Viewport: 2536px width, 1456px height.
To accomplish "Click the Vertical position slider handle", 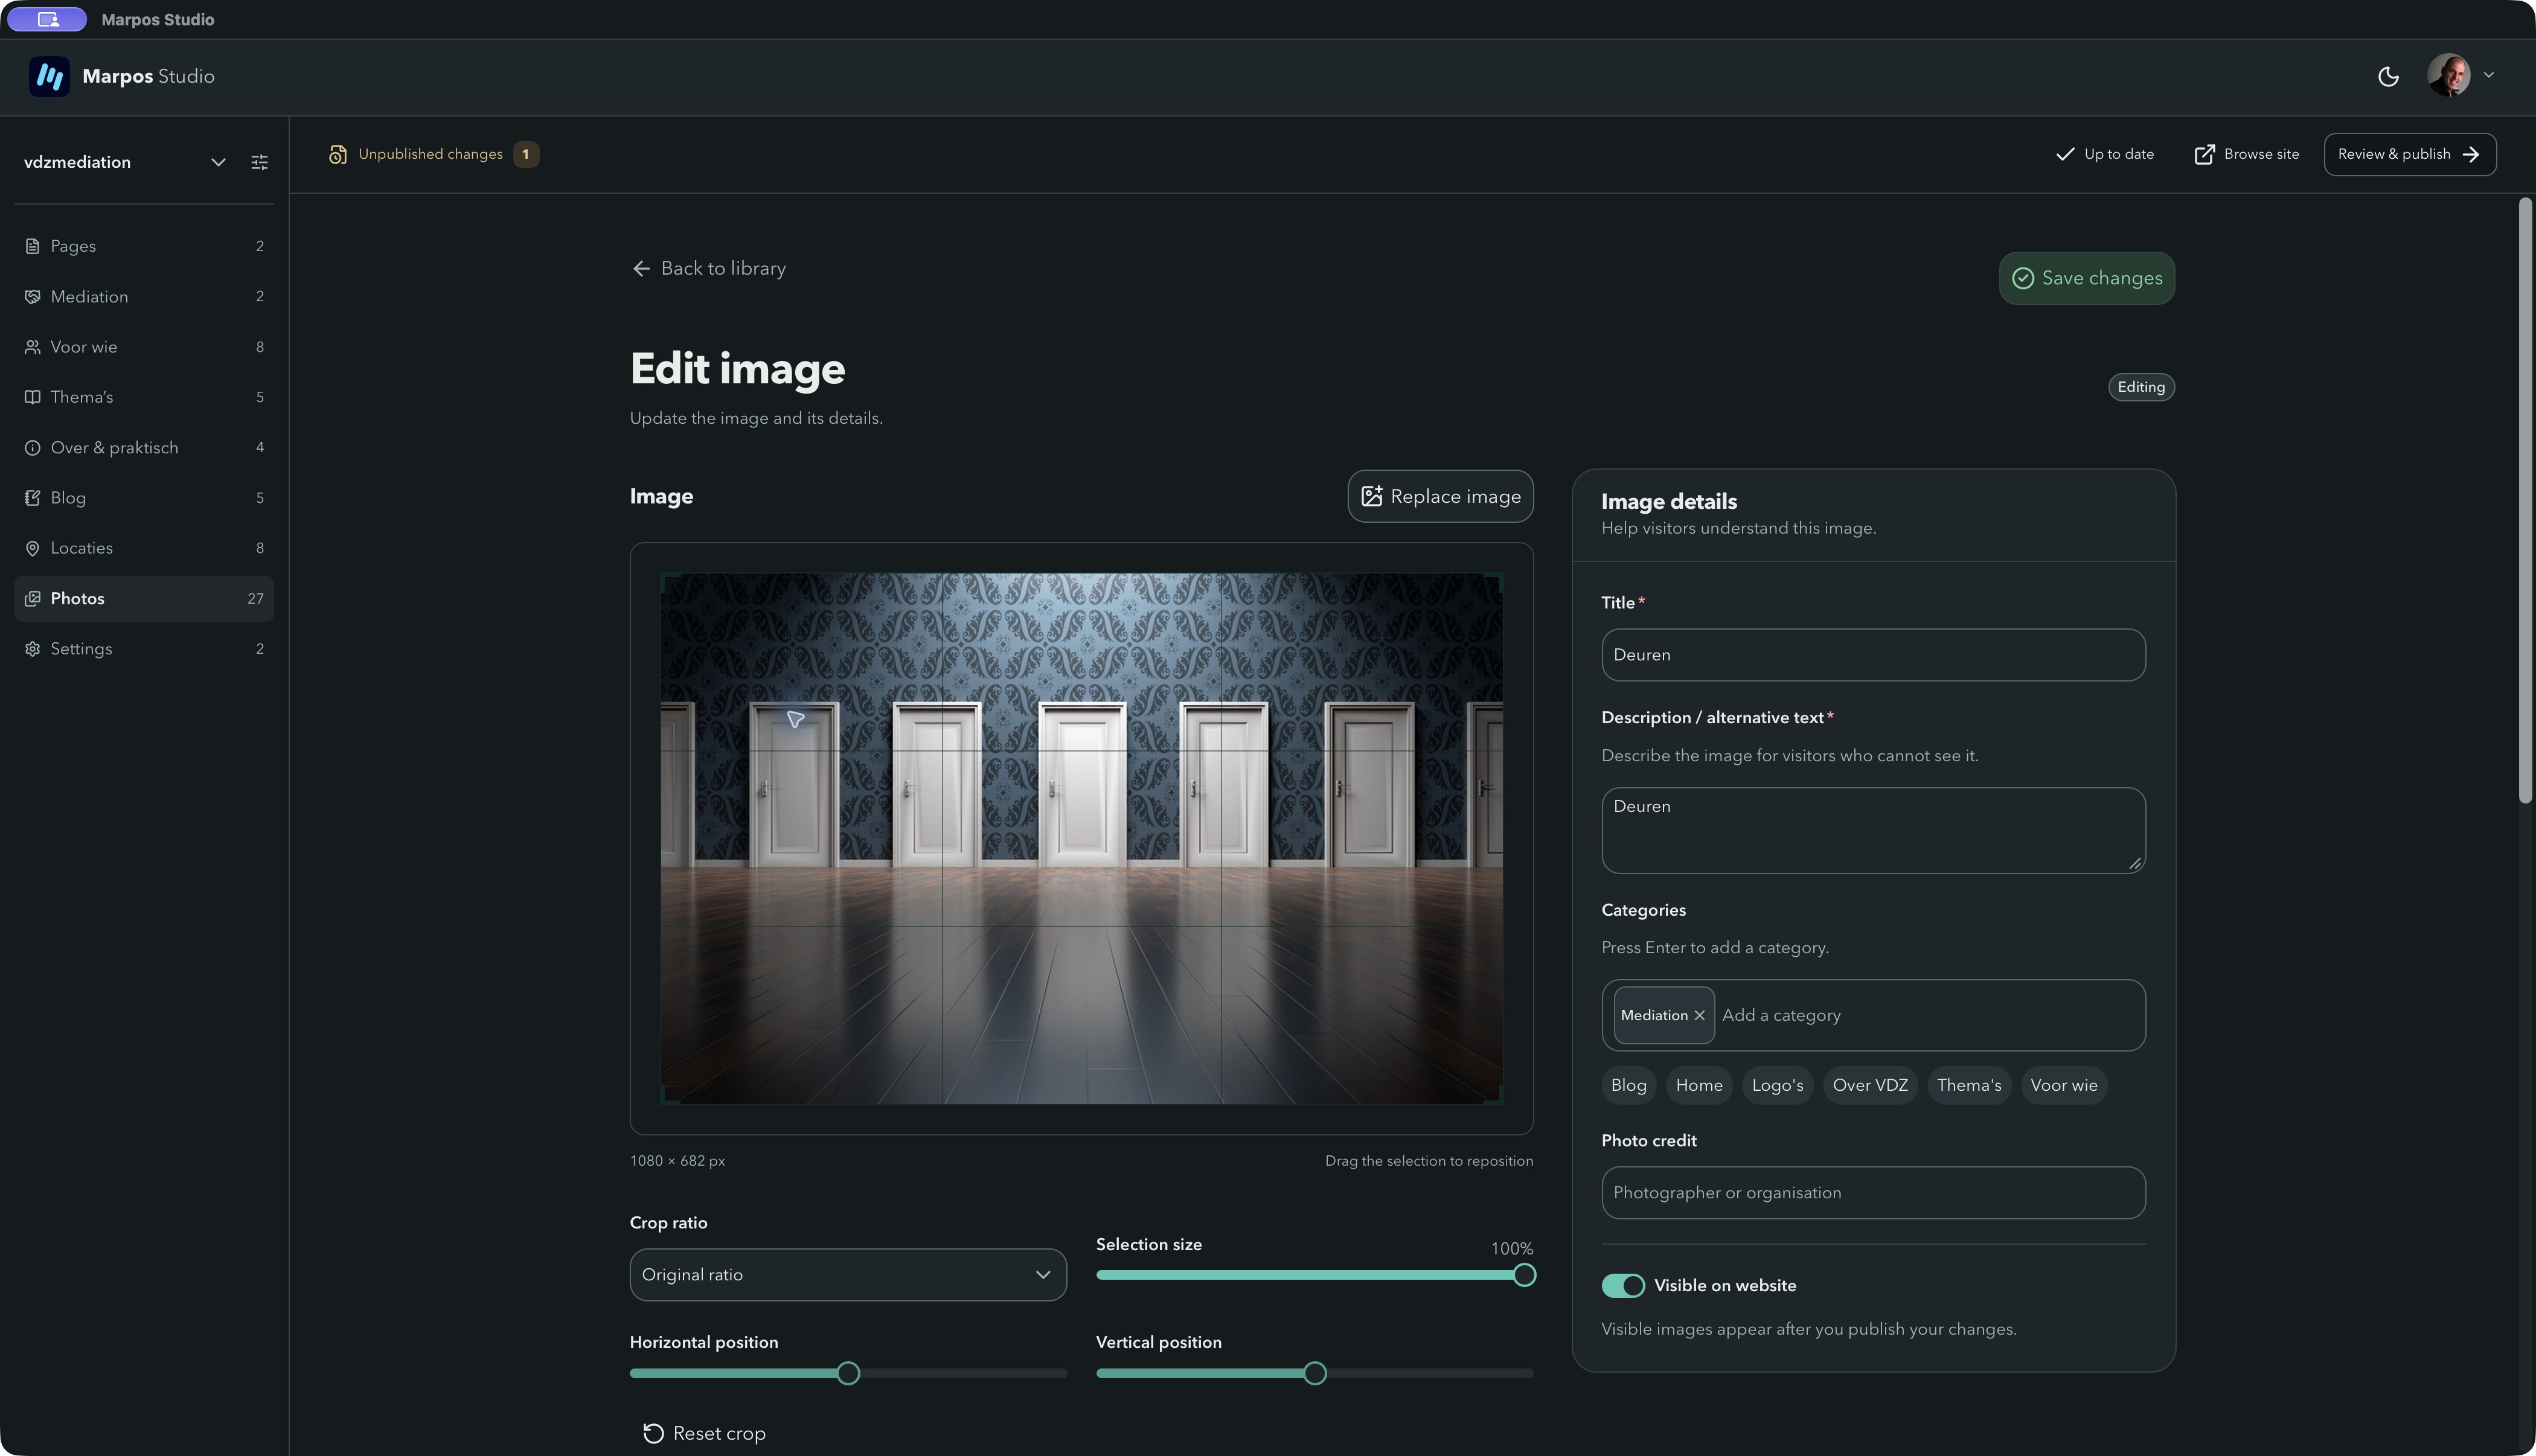I will [x=1315, y=1373].
